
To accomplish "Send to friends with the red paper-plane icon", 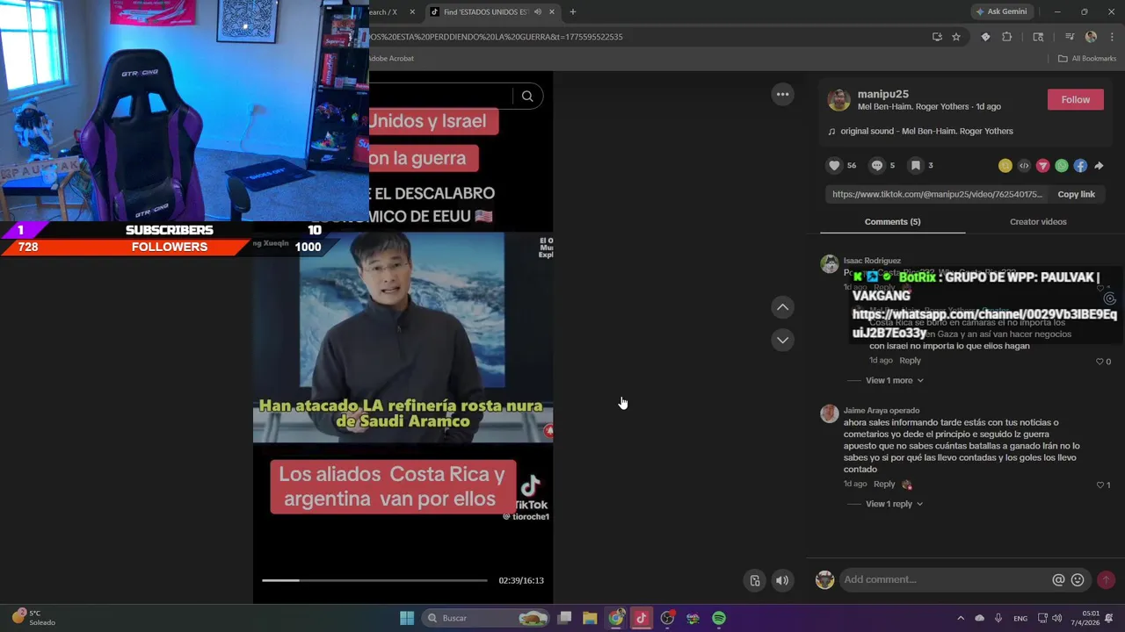I will coord(1043,165).
